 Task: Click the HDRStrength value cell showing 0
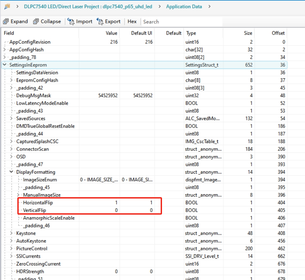pos(116,271)
